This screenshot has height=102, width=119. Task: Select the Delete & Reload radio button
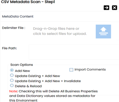12,85
